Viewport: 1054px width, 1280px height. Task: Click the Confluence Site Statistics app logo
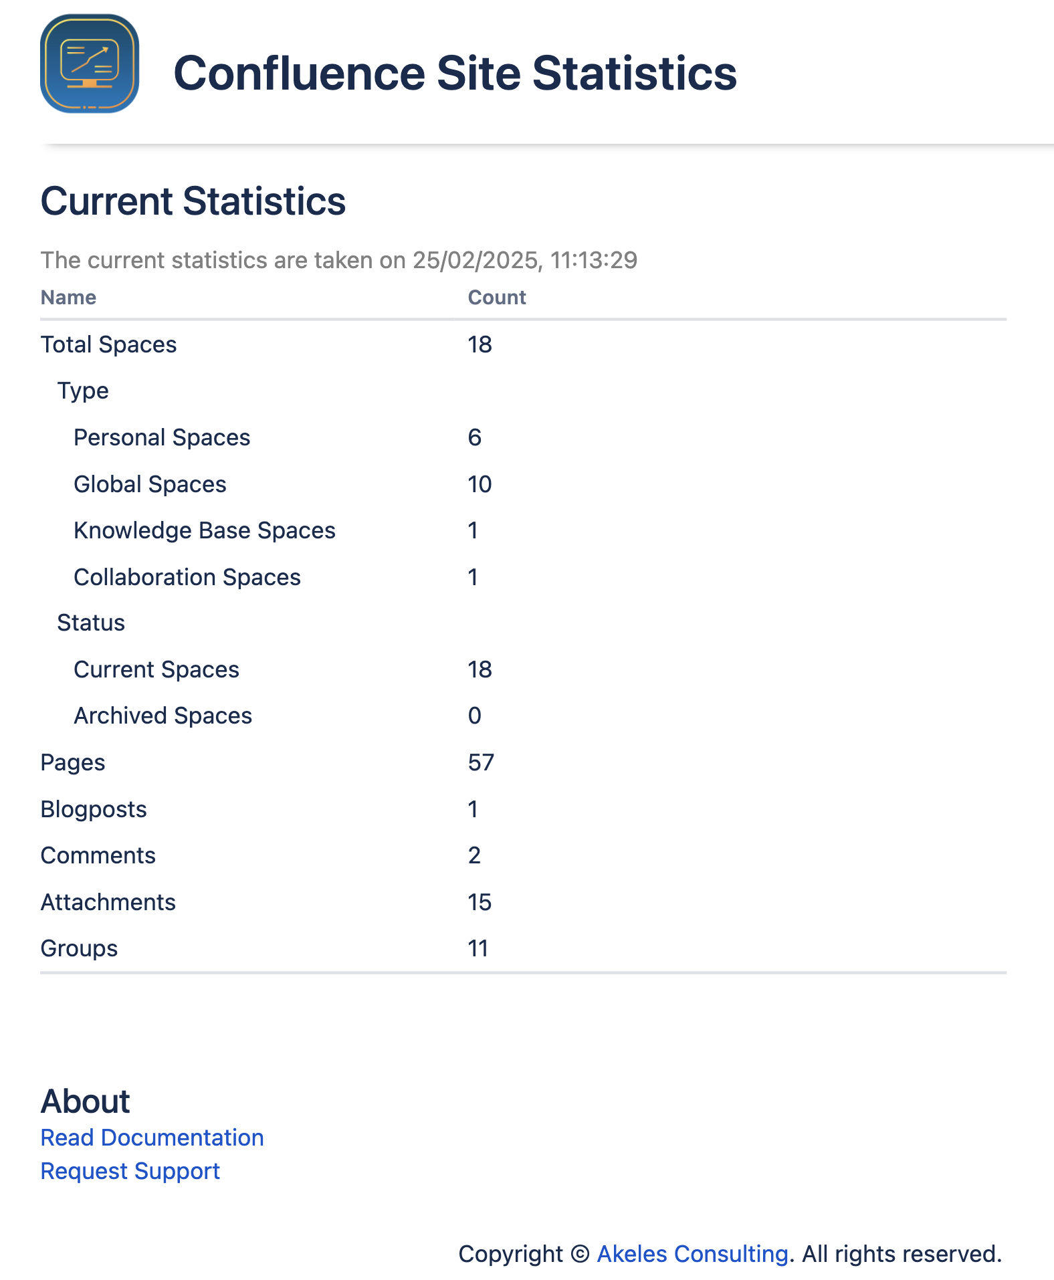[x=90, y=64]
